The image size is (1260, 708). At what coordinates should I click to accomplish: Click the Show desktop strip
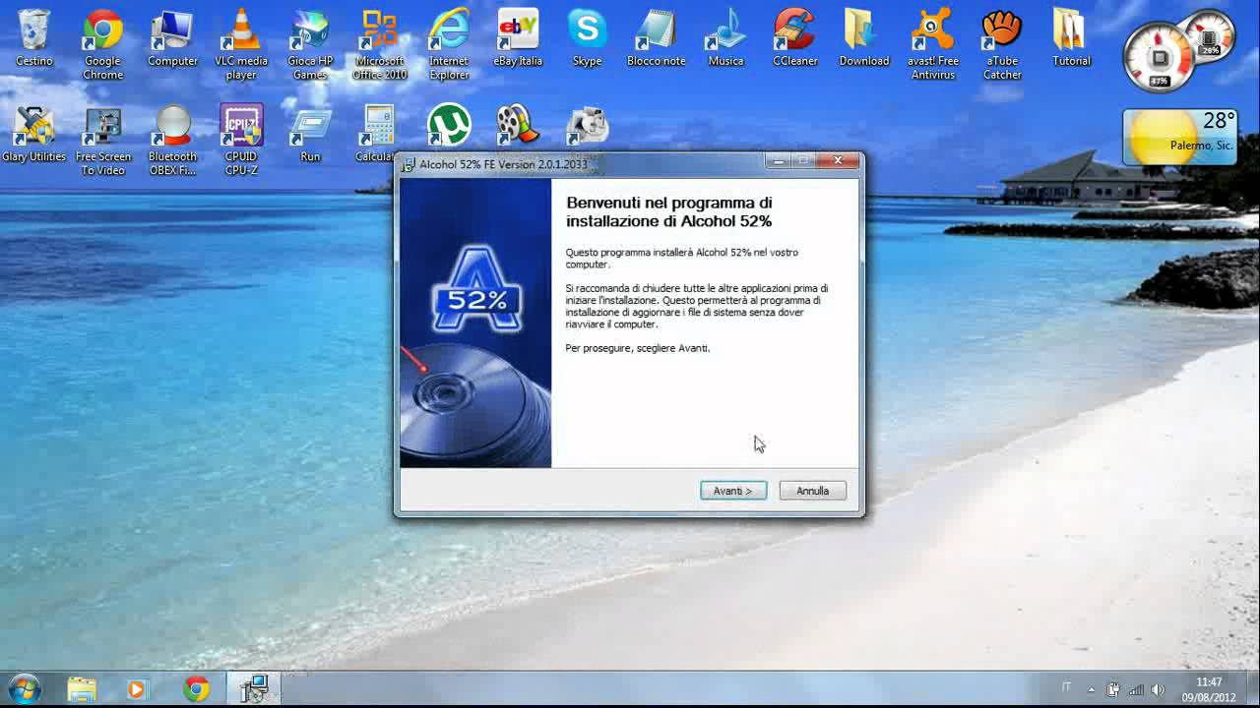pyautogui.click(x=1252, y=689)
